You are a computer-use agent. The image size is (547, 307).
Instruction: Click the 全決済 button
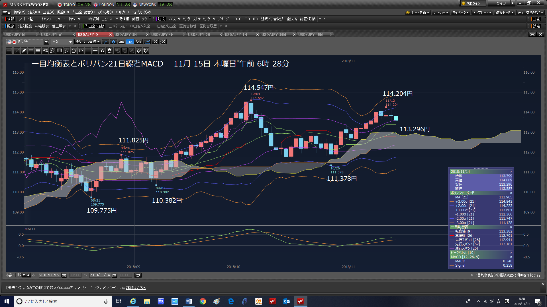pyautogui.click(x=292, y=19)
